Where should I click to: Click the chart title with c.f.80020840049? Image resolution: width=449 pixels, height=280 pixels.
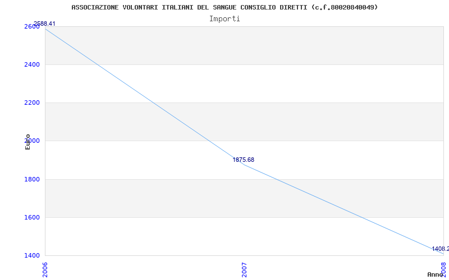click(x=224, y=7)
